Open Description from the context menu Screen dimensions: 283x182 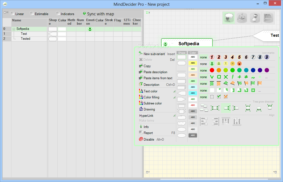[x=151, y=85]
